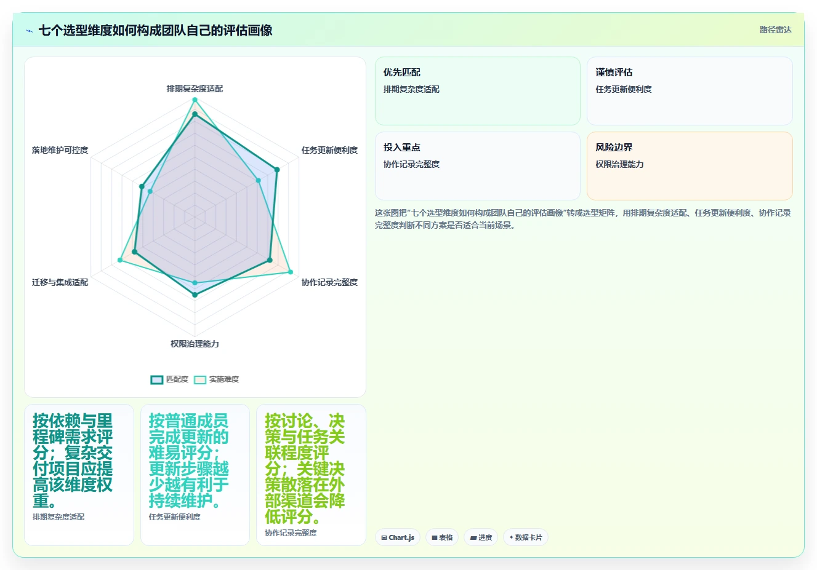Image resolution: width=817 pixels, height=570 pixels.
Task: Click the 匹配度 data point on the 迁移与集成适配 axis
Action: [135, 252]
